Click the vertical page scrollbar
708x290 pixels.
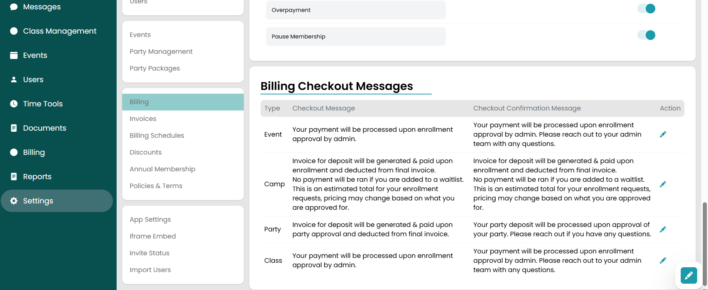[705, 243]
